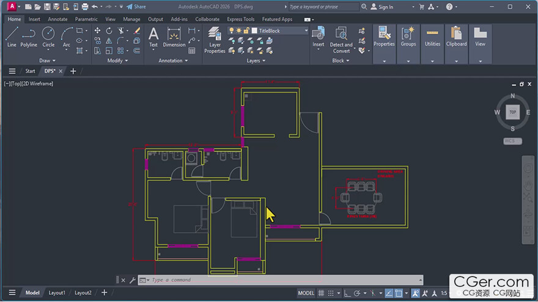Click the Share button
The width and height of the screenshot is (538, 302).
tap(136, 7)
